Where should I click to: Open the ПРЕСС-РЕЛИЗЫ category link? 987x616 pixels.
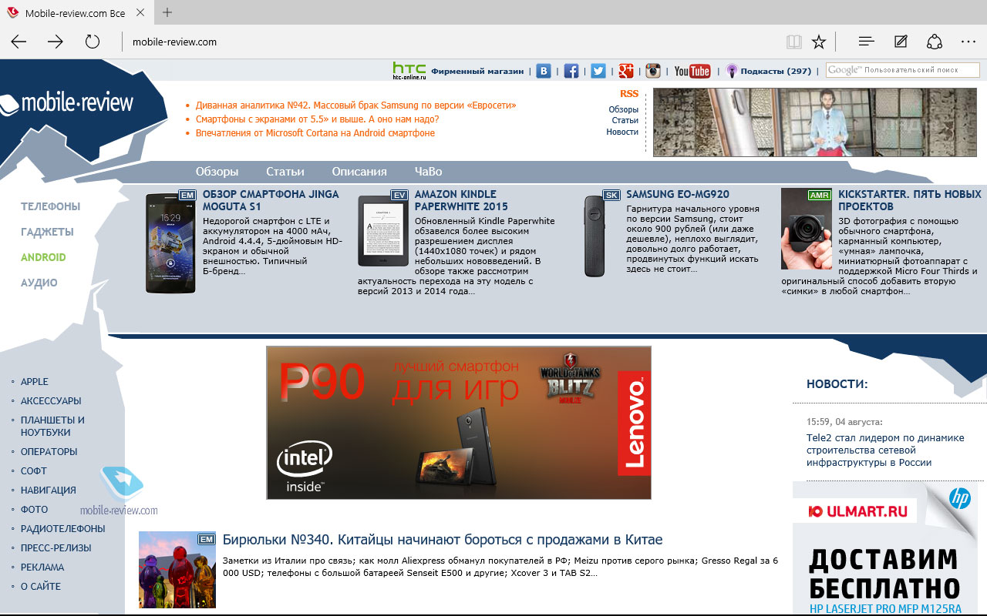pyautogui.click(x=56, y=548)
